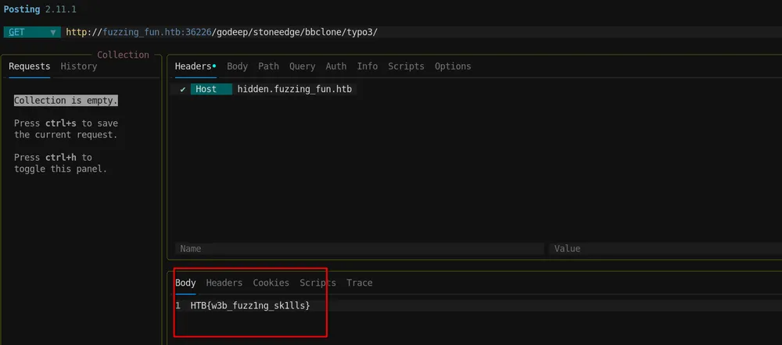Click the header Name input field

point(360,248)
